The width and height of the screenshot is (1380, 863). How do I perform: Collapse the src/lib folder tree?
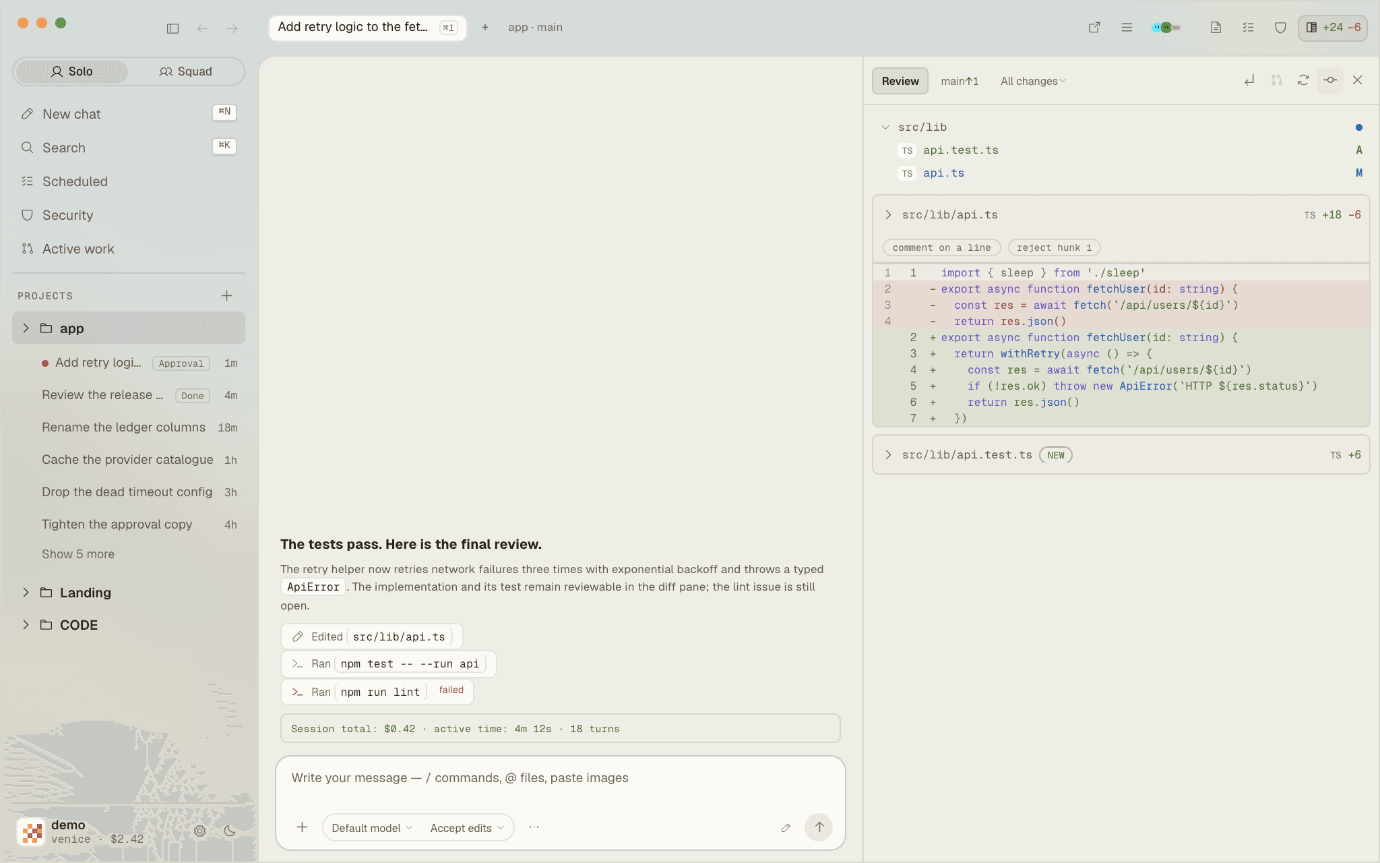[885, 127]
